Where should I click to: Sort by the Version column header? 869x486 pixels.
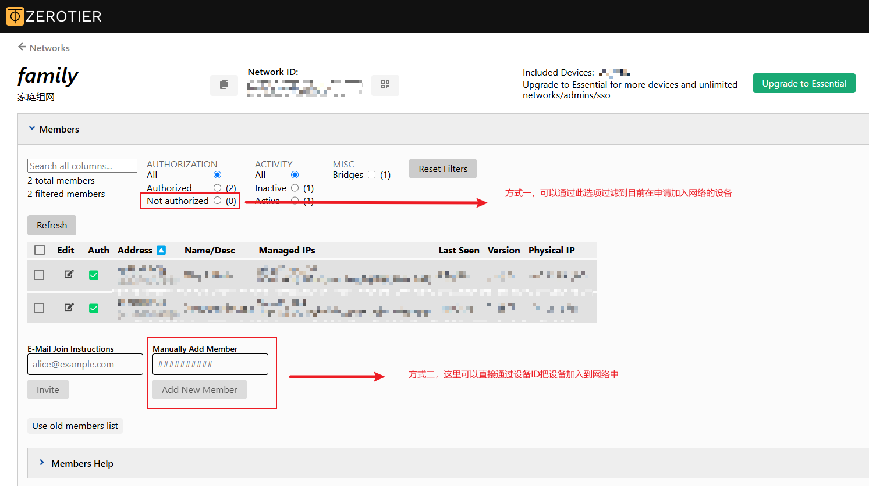click(x=503, y=250)
